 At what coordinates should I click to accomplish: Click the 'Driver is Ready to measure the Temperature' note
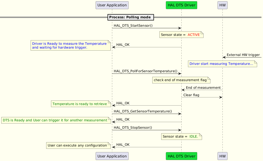point(71,46)
